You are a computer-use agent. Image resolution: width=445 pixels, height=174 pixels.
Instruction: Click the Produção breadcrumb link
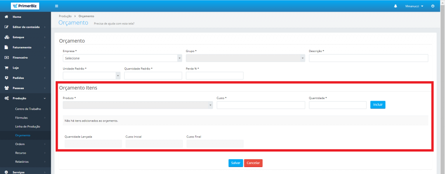pos(65,16)
